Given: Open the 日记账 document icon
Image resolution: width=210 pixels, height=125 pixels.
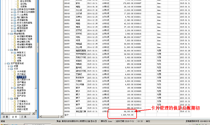Looking at the screenshot, I should tap(18, 4).
